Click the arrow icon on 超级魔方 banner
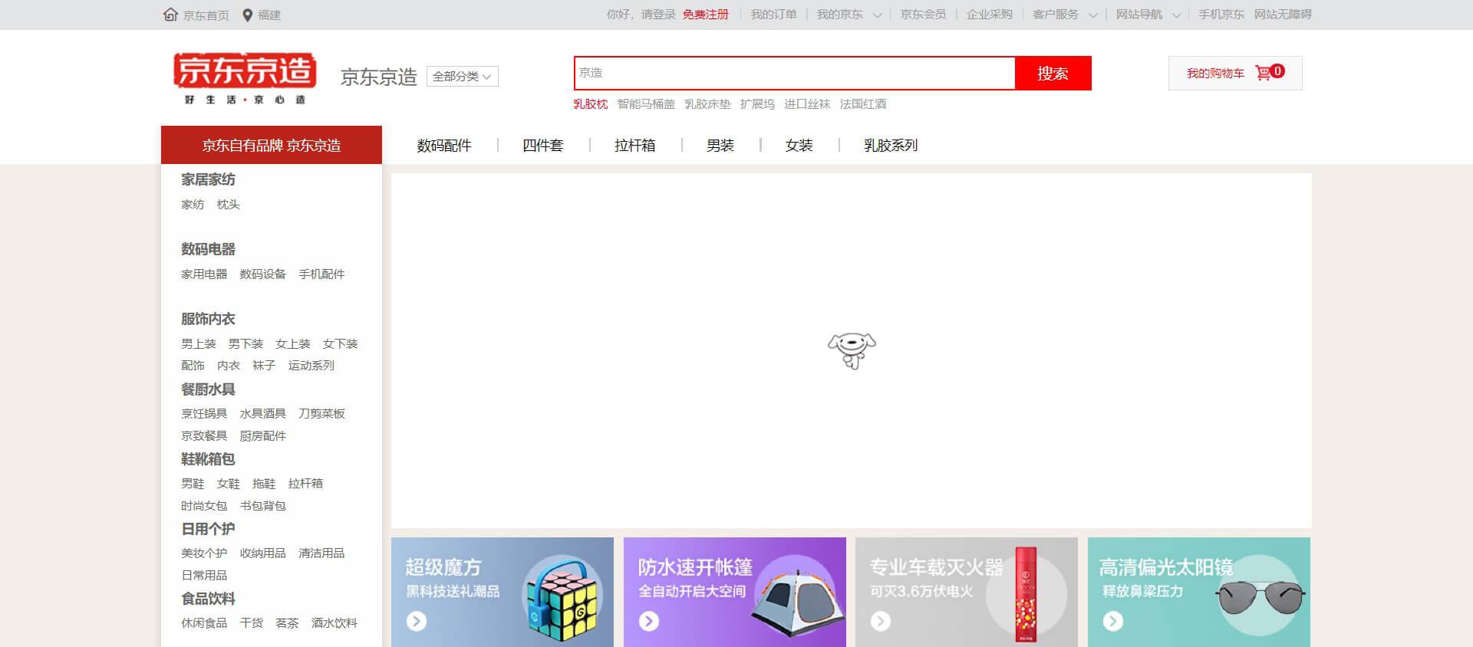Screen dimensions: 1473x647 417,621
